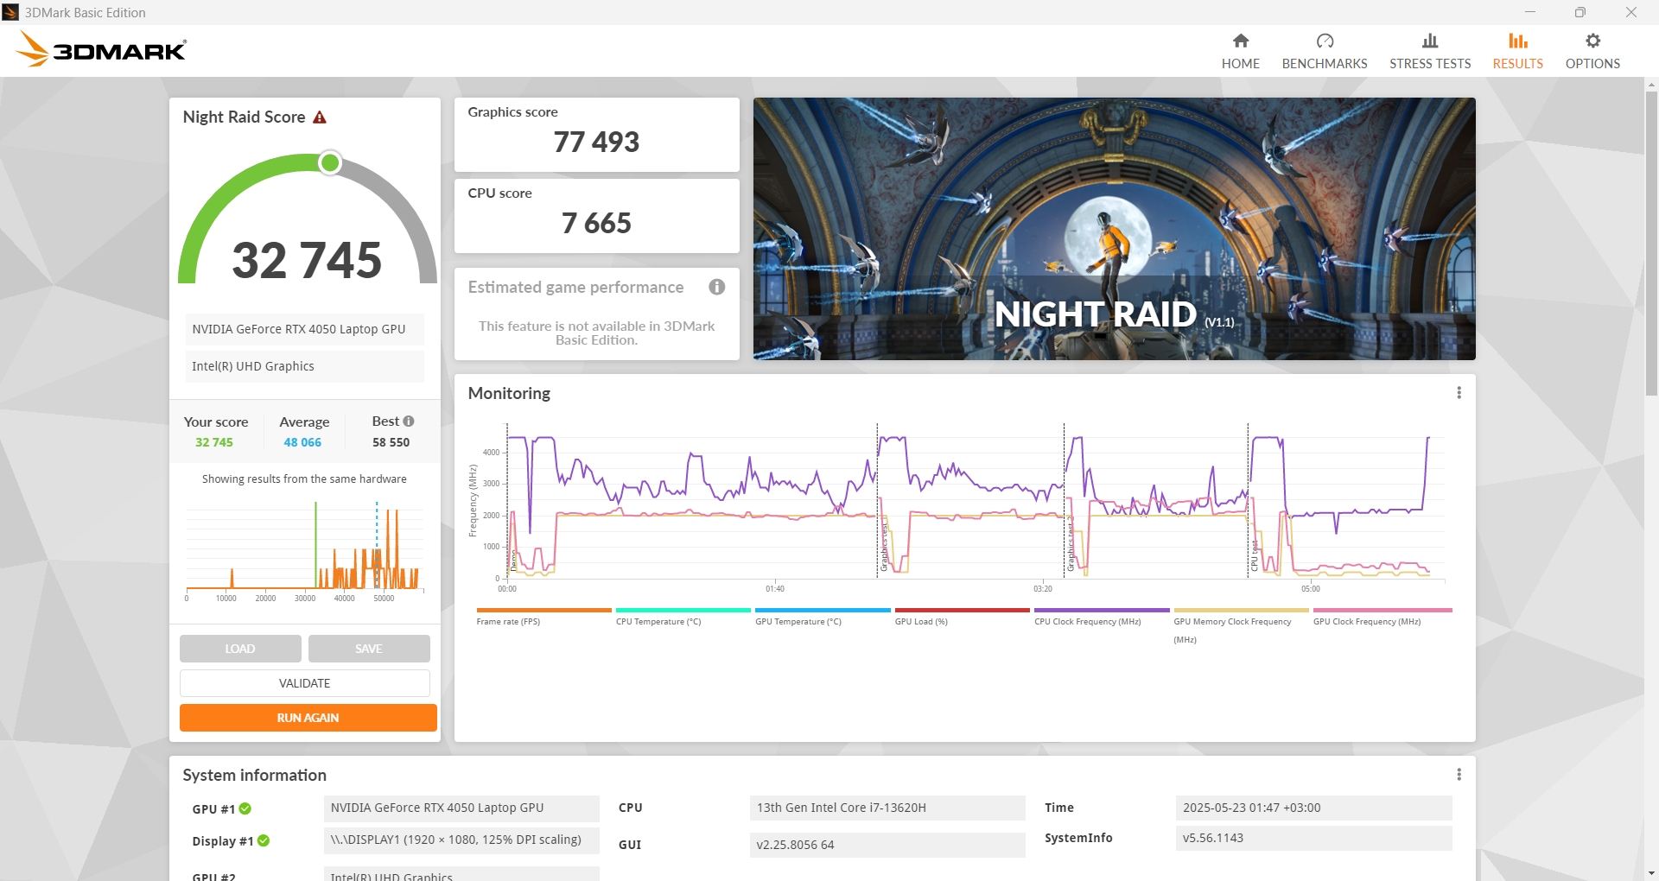Click the CPU field 13th Gen Intel Core i7-13620H
Screen dimensions: 1659x881
887,808
